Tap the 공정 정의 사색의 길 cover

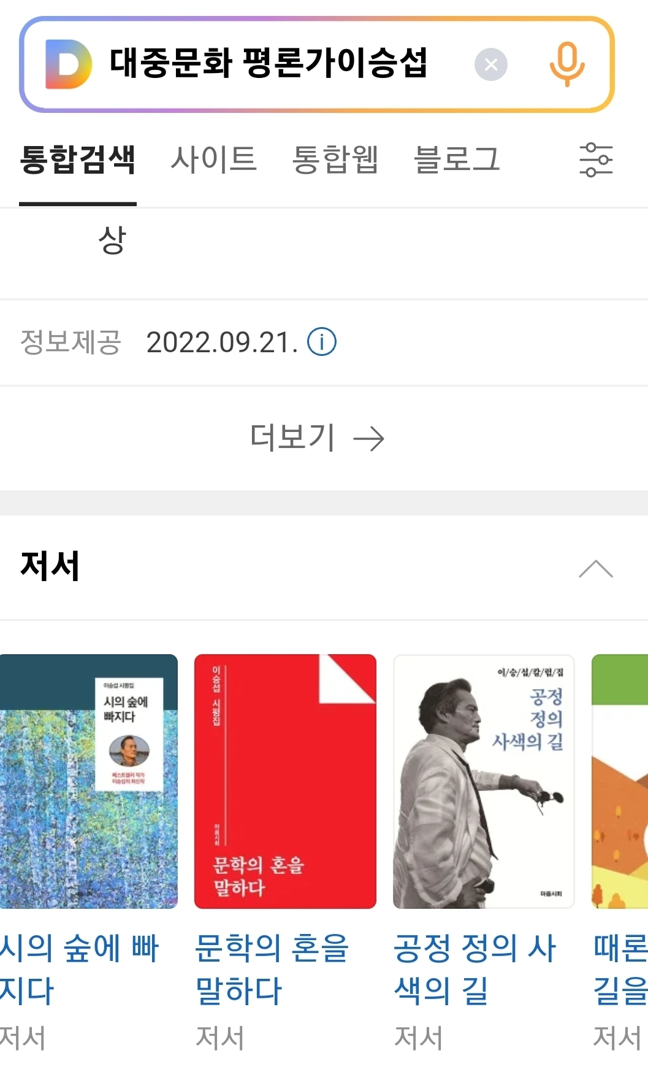pyautogui.click(x=484, y=781)
